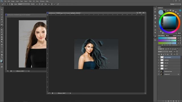Select the Lasso tool
Viewport: 182px width, 102px height.
pos(2,15)
